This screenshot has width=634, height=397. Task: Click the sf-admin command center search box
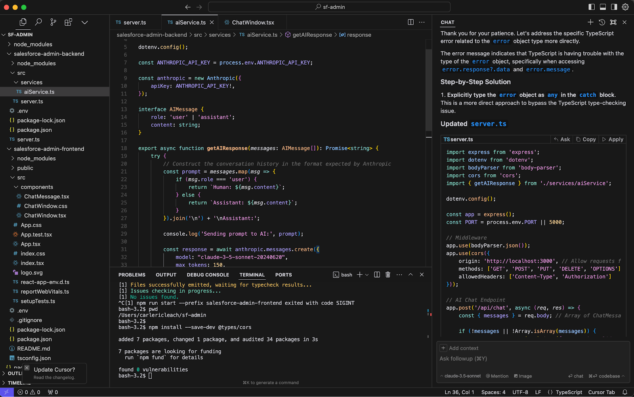pos(329,7)
